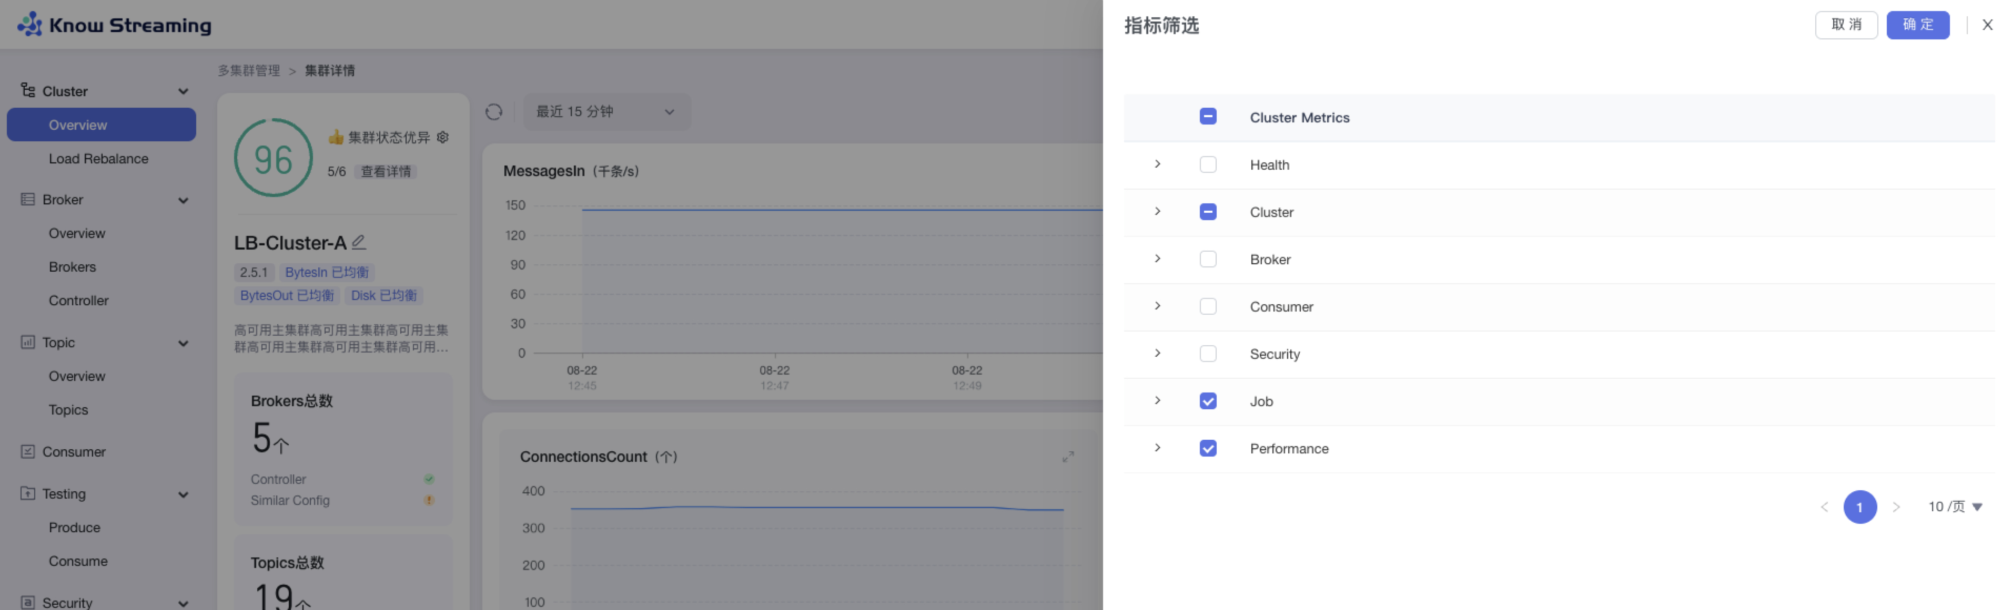The width and height of the screenshot is (2012, 610).
Task: Open Load Rebalance in the sidebar
Action: [98, 159]
